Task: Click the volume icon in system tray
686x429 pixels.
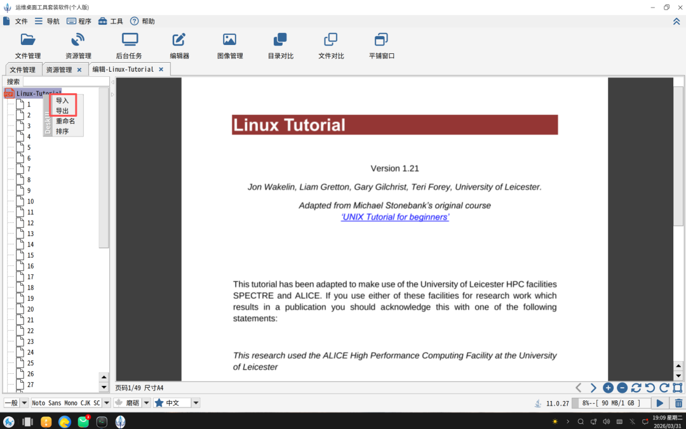Action: (x=607, y=421)
